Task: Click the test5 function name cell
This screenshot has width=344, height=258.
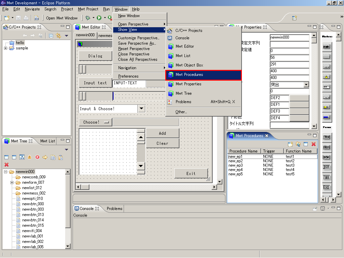Action: pos(290,174)
